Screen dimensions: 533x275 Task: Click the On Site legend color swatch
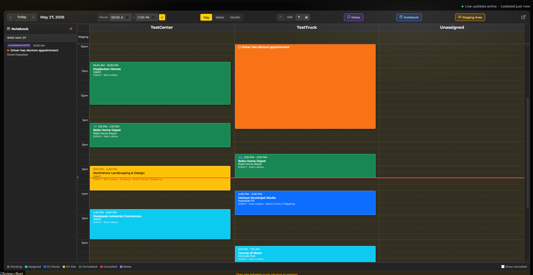click(x=64, y=267)
